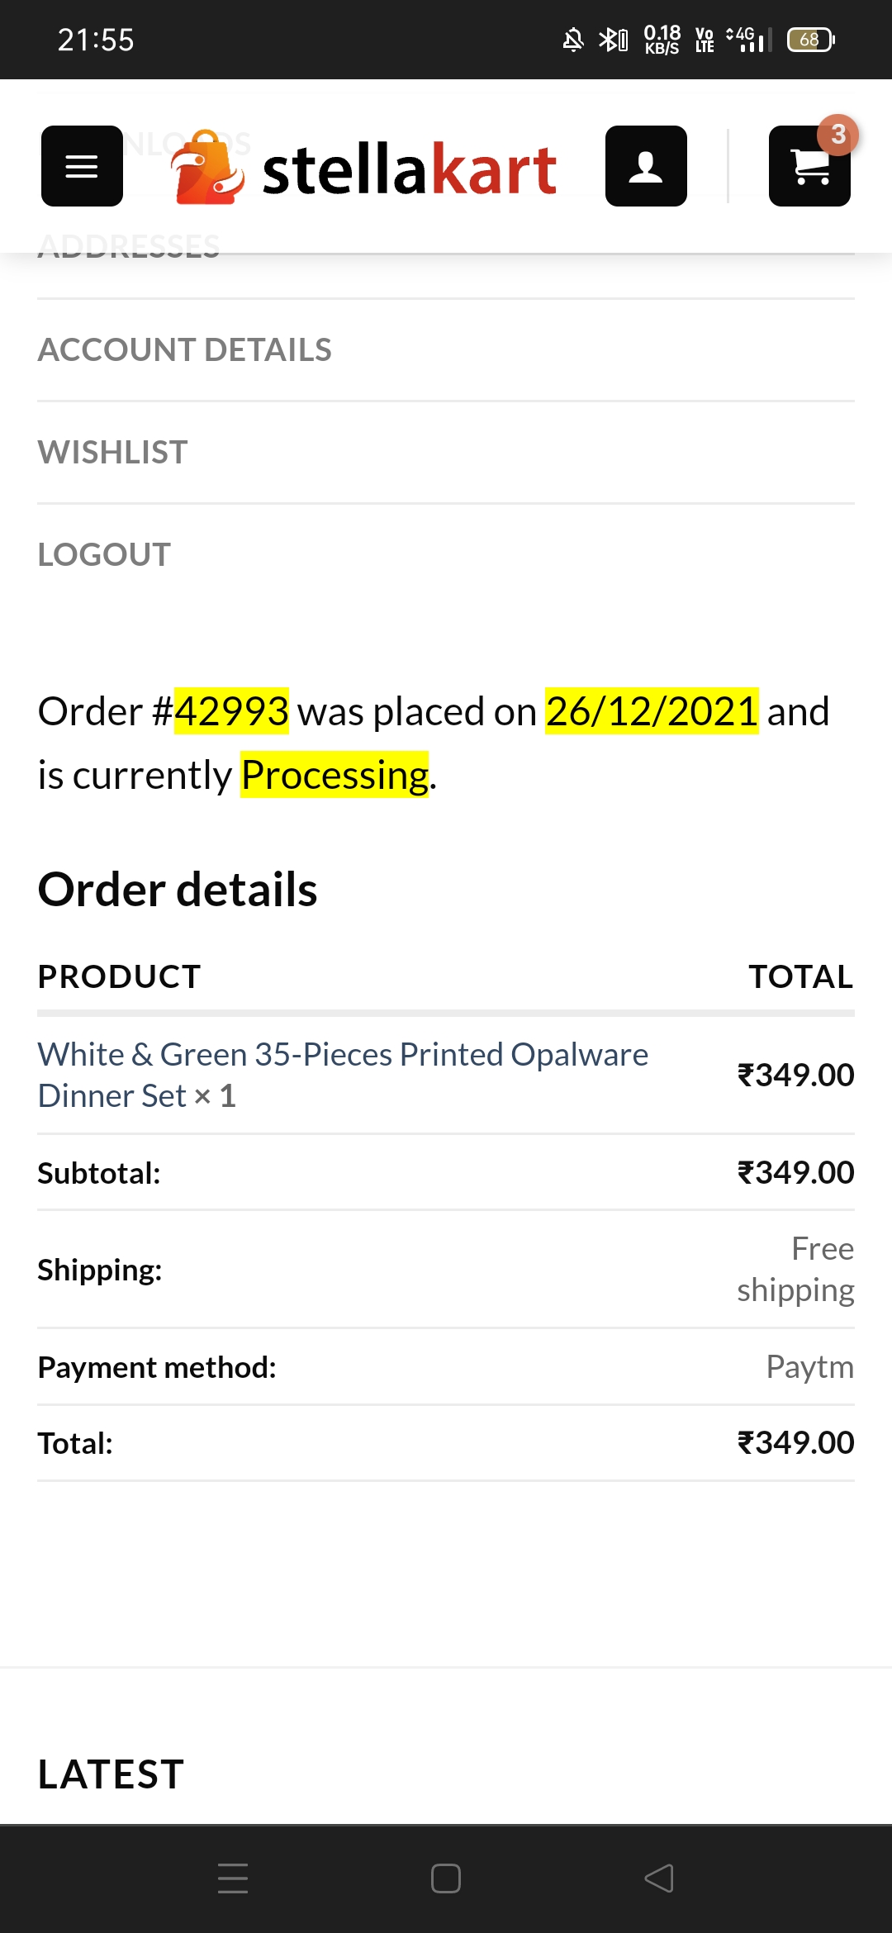Select Logout from account menu
The width and height of the screenshot is (892, 1933).
click(105, 555)
